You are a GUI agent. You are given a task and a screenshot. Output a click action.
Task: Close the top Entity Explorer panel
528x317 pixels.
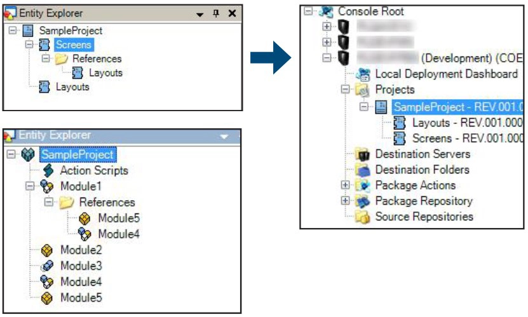(x=232, y=13)
